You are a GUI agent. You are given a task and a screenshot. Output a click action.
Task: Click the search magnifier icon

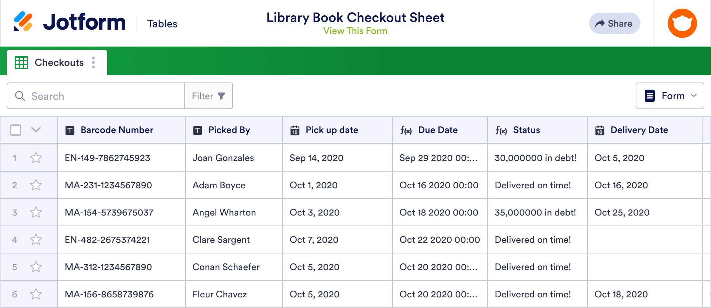tap(20, 96)
